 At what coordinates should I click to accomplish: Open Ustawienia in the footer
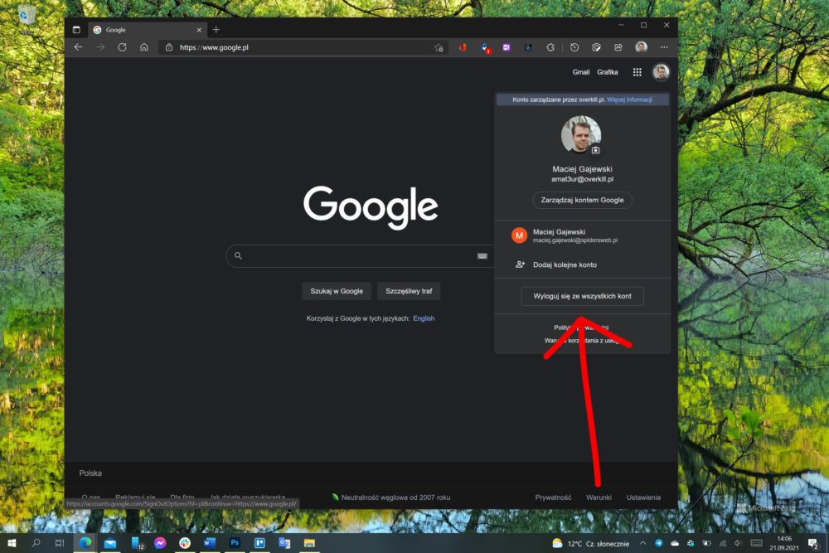[643, 497]
